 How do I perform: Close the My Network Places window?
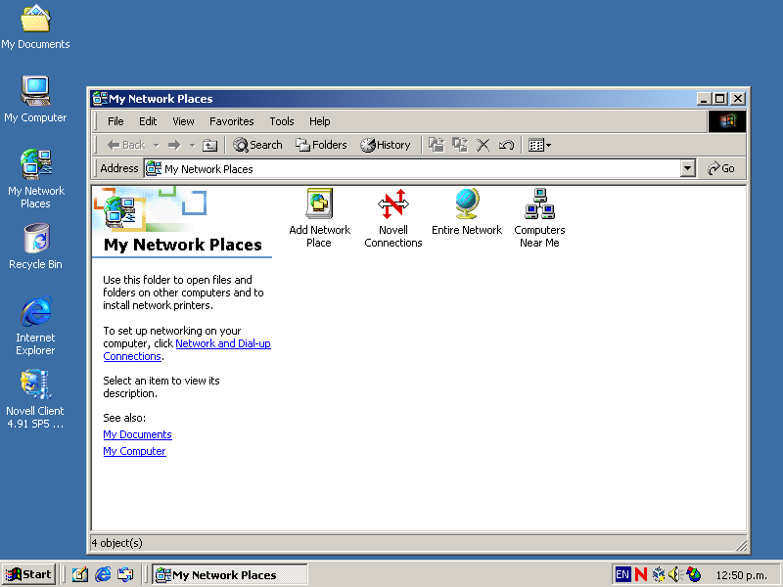coord(738,99)
